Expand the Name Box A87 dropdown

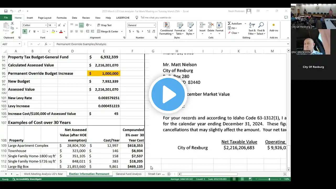click(19, 44)
